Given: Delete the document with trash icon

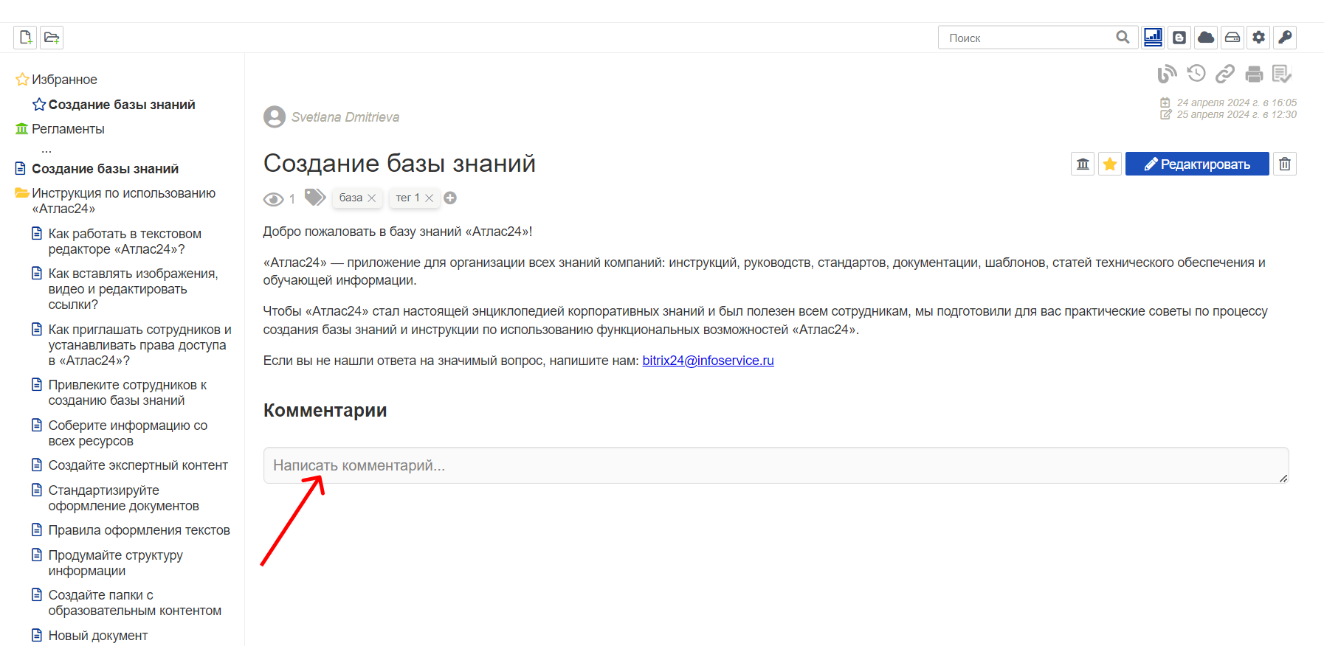Looking at the screenshot, I should pyautogui.click(x=1285, y=164).
